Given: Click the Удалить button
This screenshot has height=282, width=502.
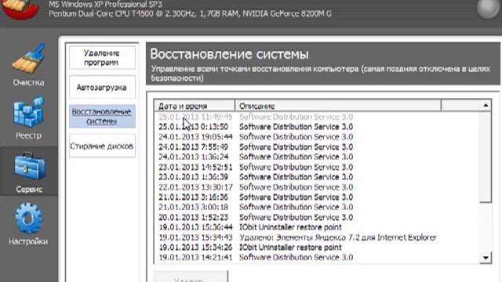Looking at the screenshot, I should pos(191,277).
